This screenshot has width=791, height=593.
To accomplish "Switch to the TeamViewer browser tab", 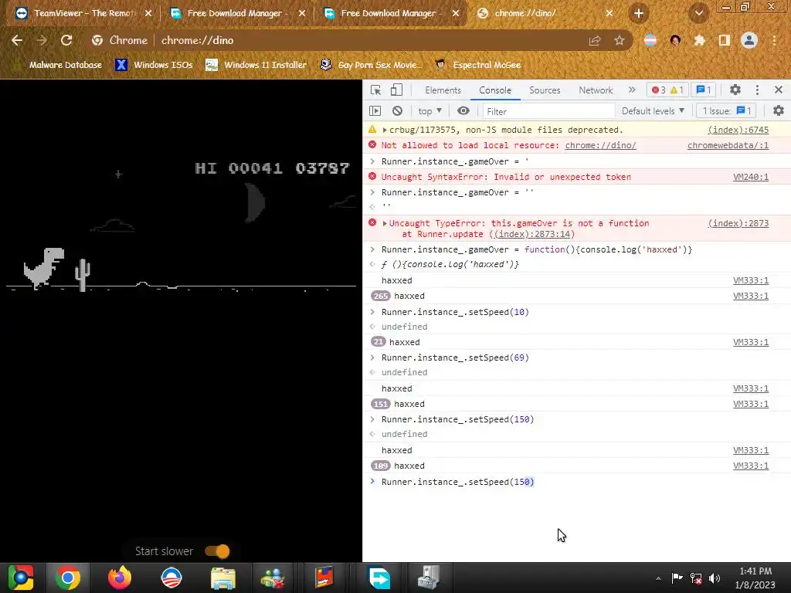I will 83,13.
